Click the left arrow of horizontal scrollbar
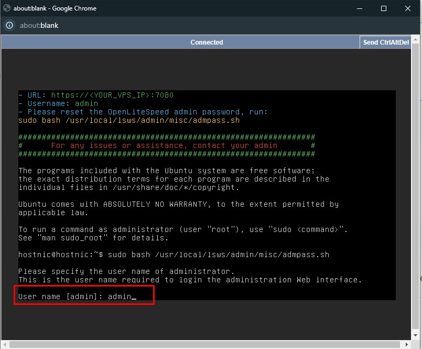This screenshot has width=422, height=349. click(4, 345)
